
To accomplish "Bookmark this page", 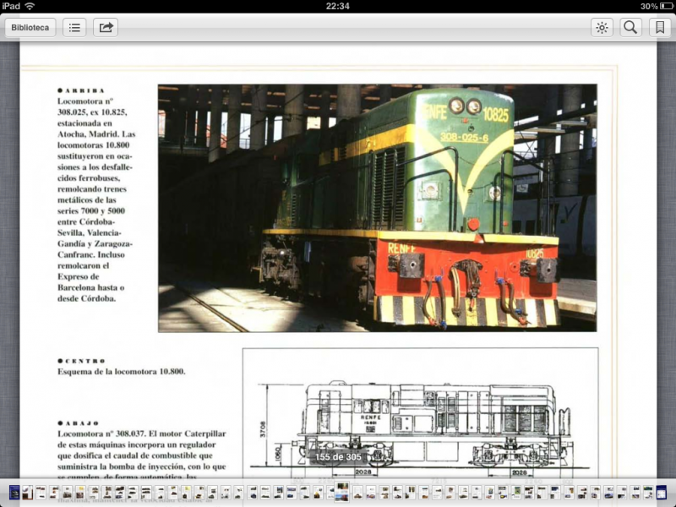I will 660,28.
